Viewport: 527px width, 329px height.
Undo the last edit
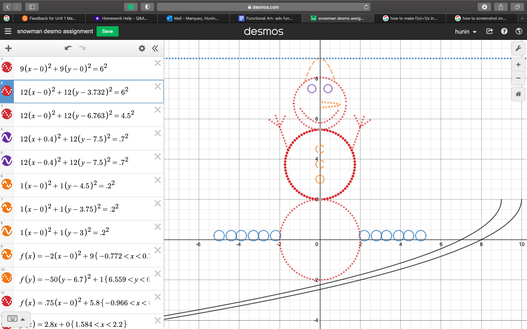coord(68,48)
